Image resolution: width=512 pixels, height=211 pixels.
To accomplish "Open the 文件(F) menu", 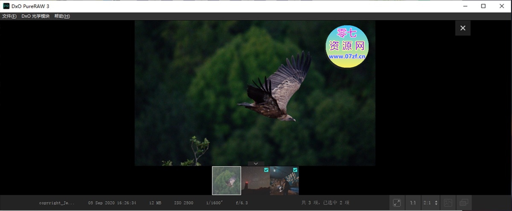I will [x=9, y=16].
